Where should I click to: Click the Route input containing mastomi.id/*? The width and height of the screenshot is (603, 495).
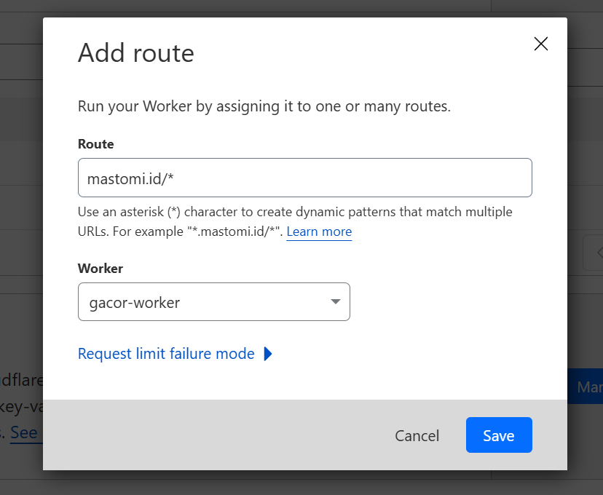[x=304, y=178]
